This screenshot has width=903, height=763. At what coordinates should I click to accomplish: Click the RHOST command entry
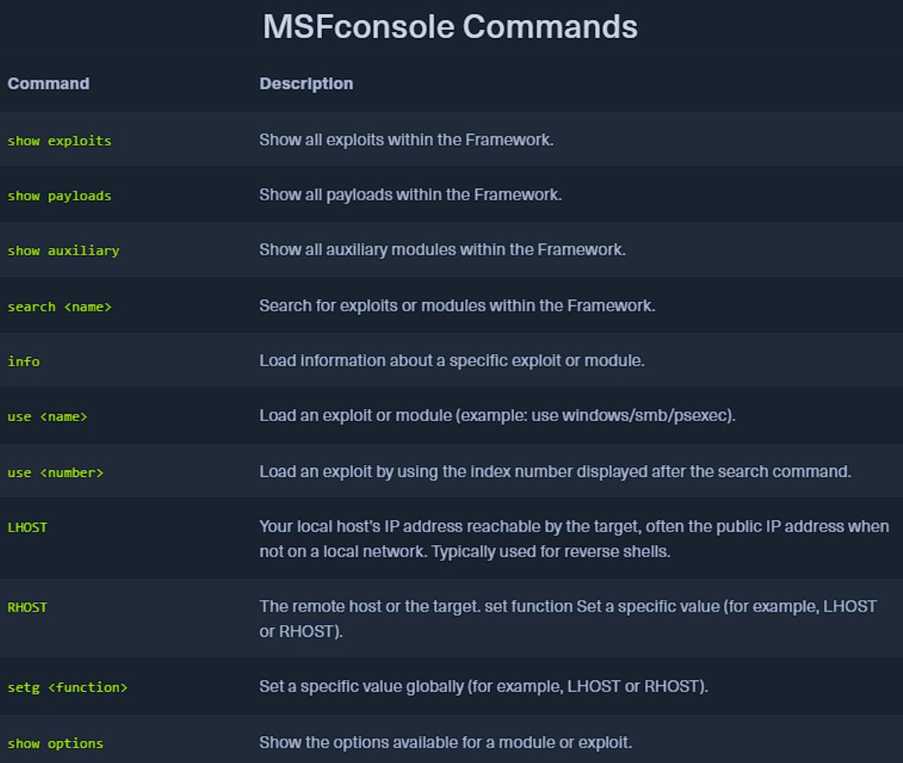(x=27, y=607)
